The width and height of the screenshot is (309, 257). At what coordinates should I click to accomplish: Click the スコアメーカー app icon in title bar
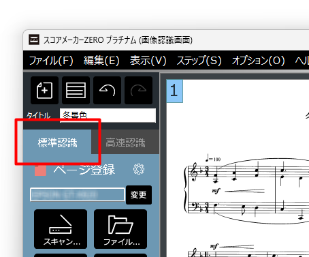[34, 40]
